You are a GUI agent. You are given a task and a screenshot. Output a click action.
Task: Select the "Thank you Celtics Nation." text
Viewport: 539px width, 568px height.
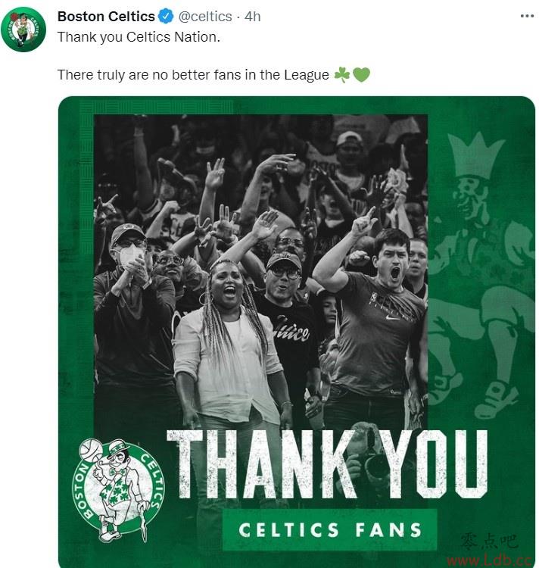coord(139,37)
